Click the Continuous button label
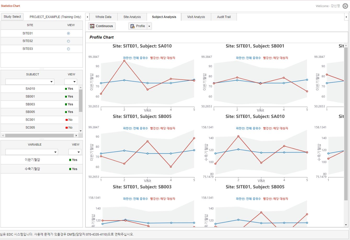350x240 pixels. pos(104,26)
